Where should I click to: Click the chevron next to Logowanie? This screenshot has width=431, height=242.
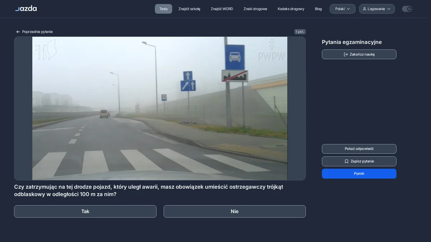[x=389, y=9]
